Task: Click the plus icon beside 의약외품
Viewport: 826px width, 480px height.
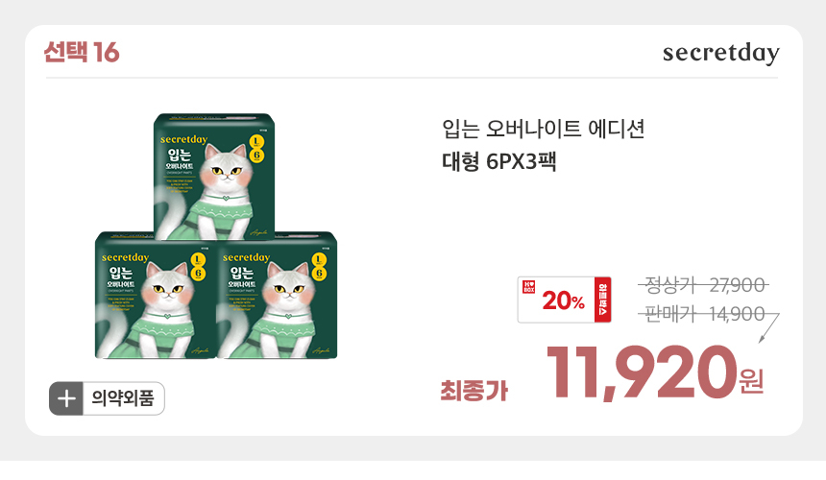Action: [x=66, y=398]
